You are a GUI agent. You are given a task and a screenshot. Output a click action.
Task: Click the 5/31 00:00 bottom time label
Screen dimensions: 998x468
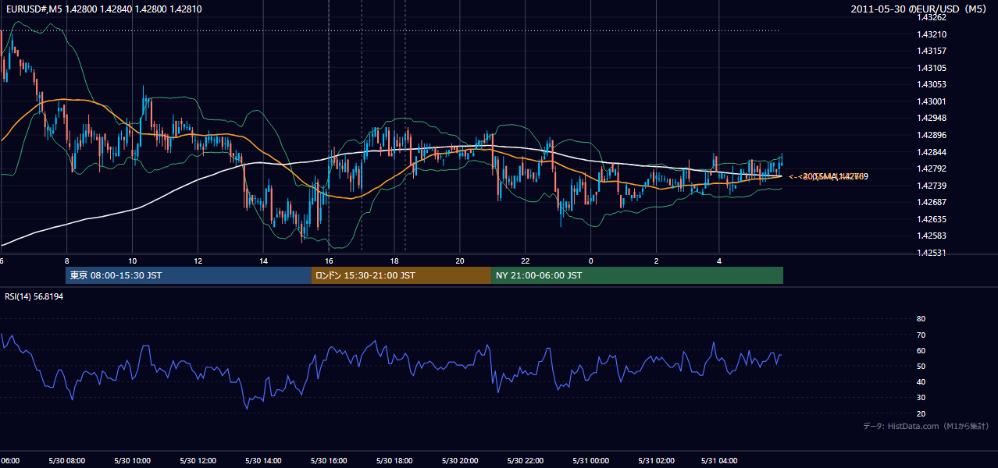590,461
